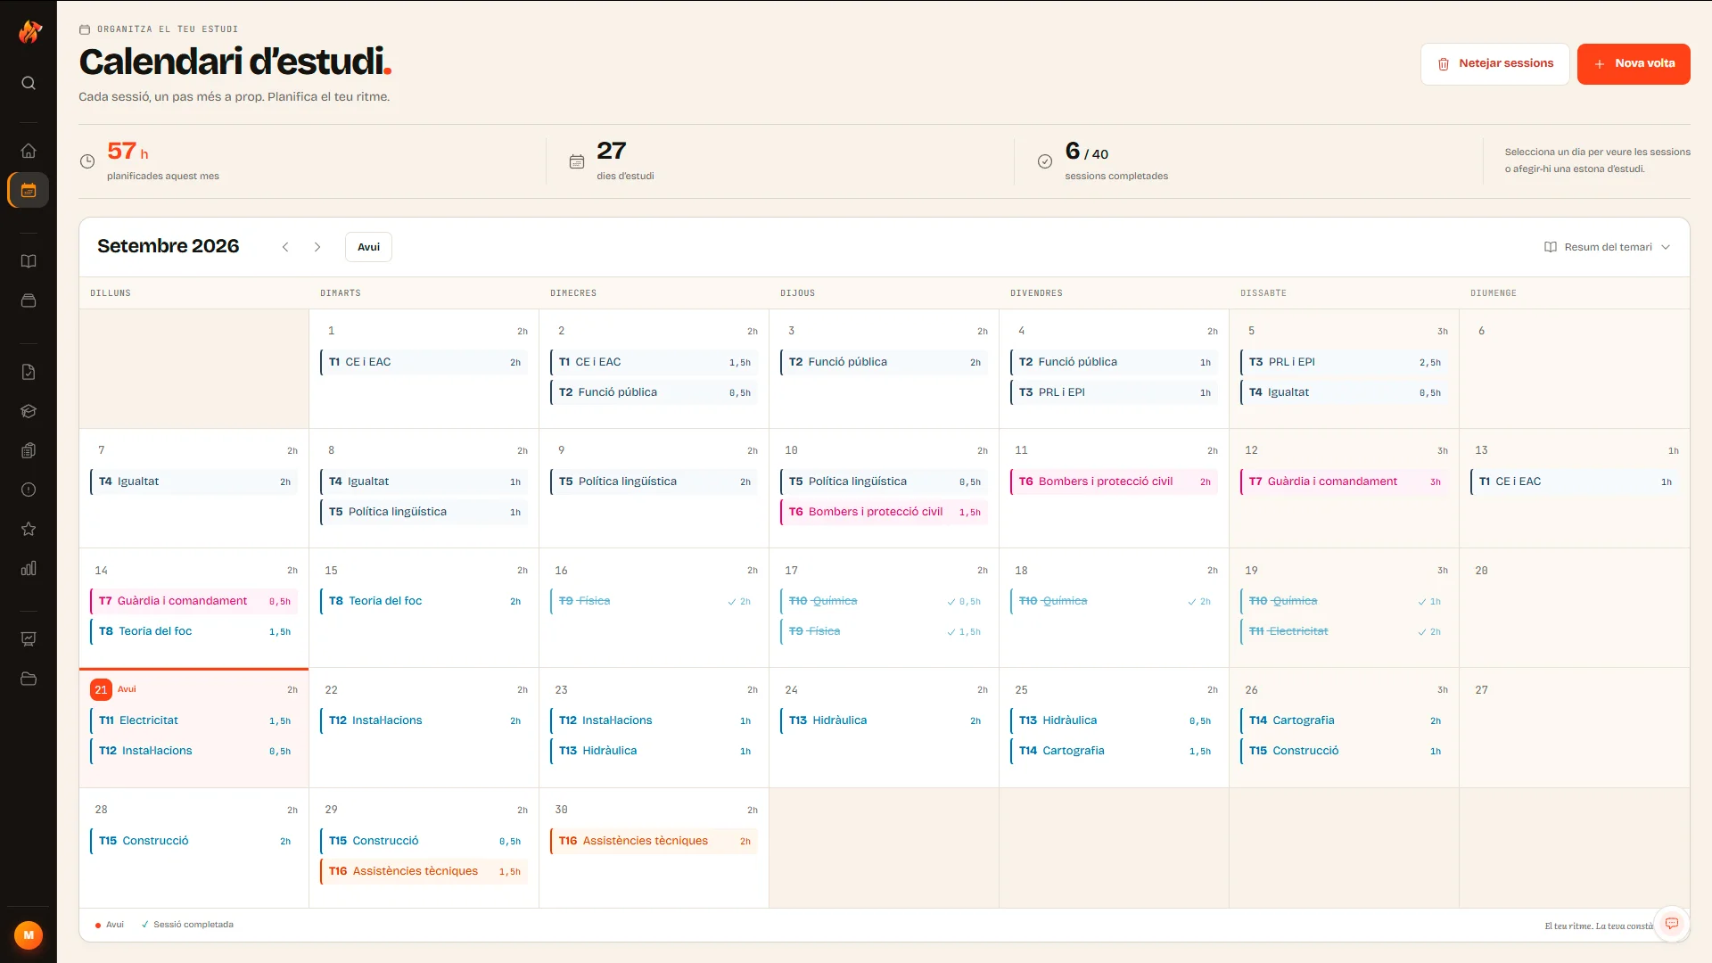This screenshot has width=1712, height=963.
Task: Open the clipboard icon in sidebar
Action: [29, 450]
